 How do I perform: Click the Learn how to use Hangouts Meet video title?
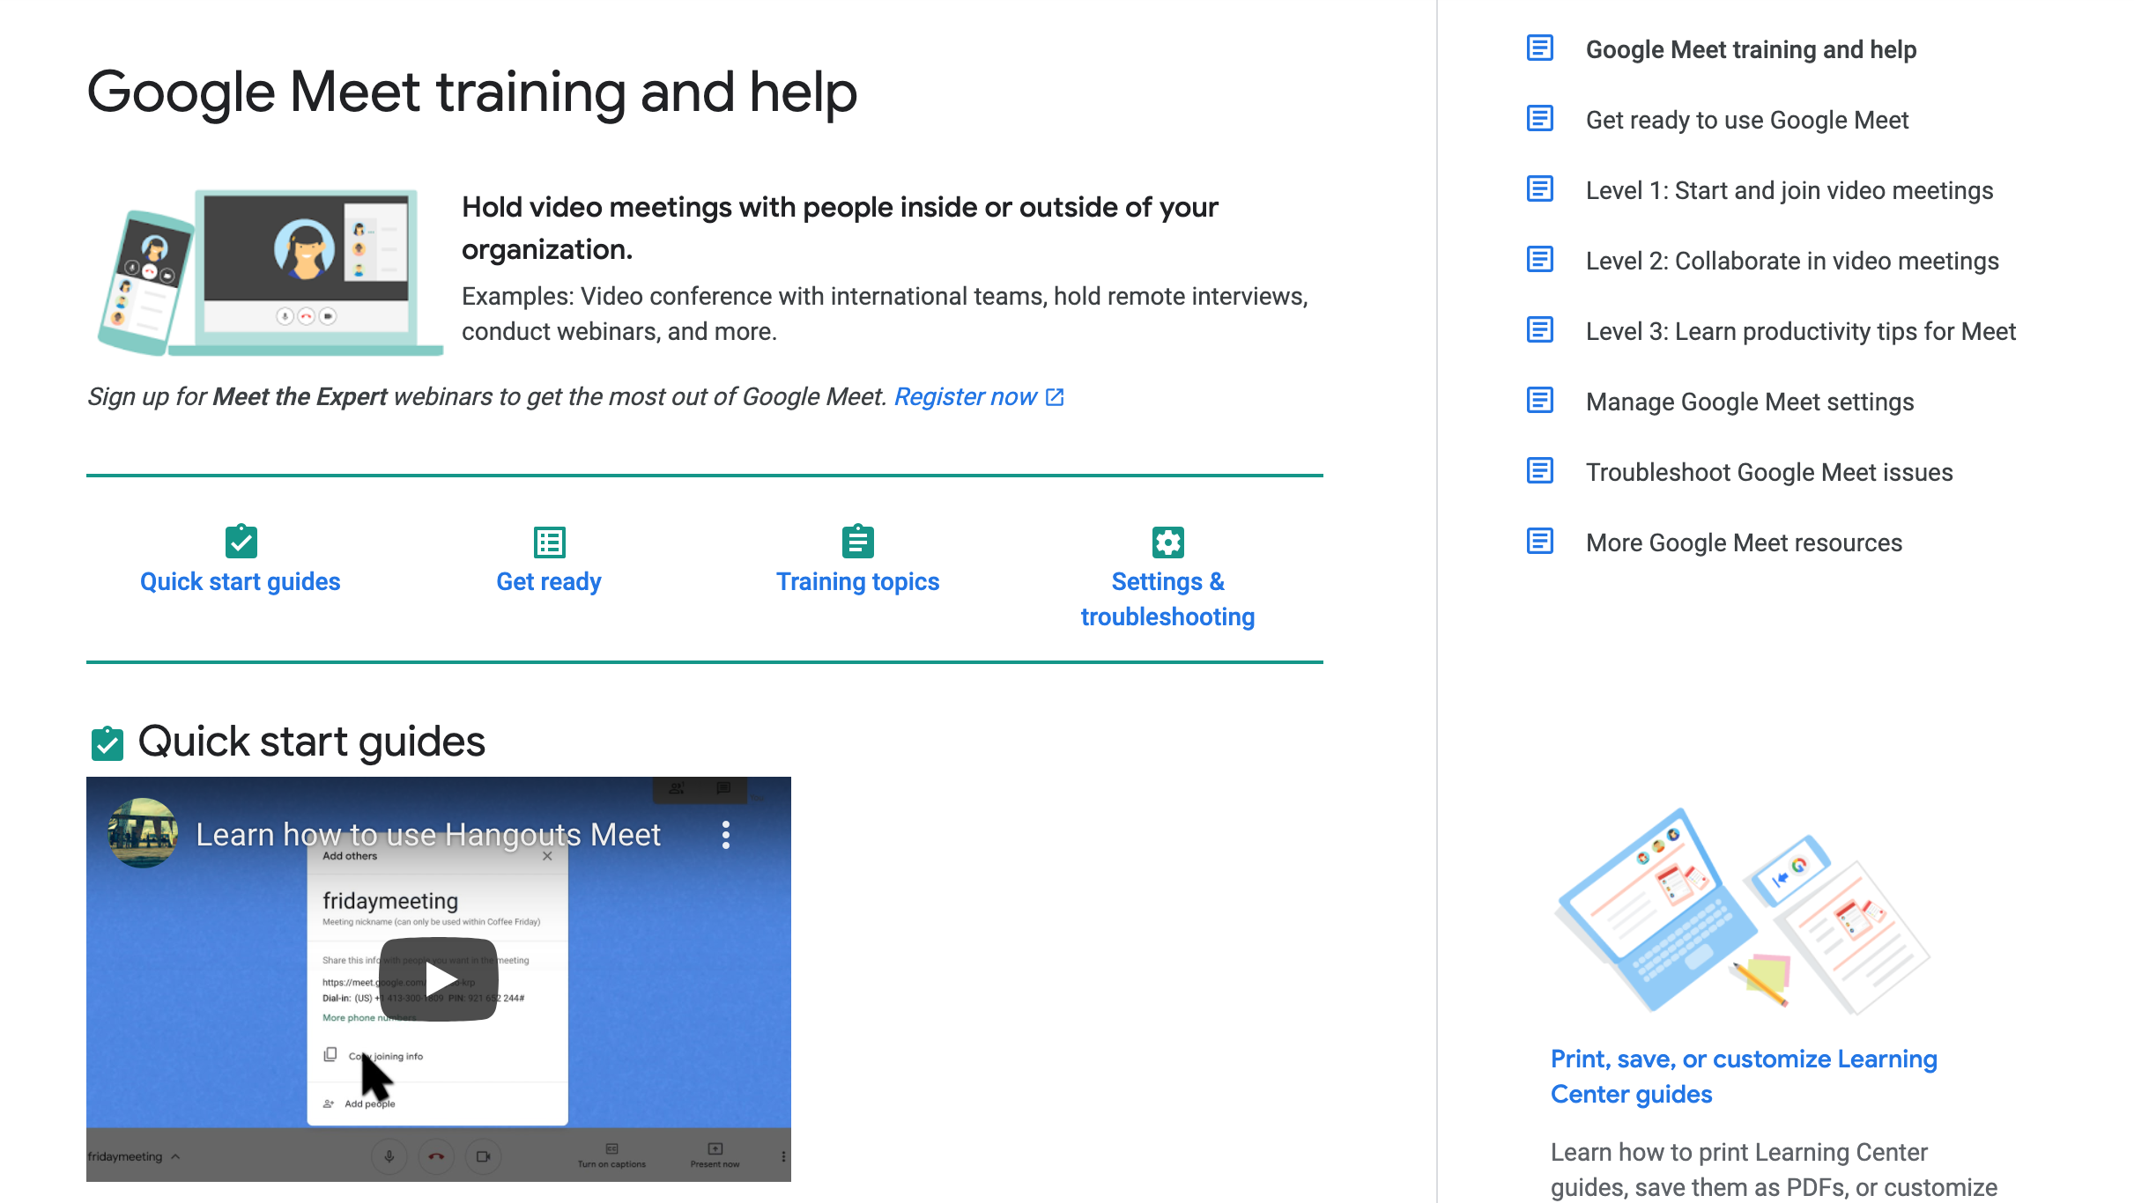428,835
